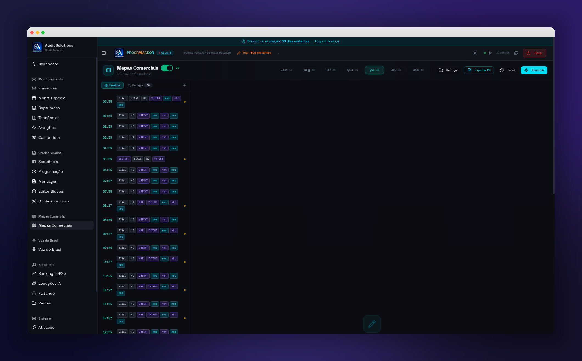Click the refresh sync icon
The width and height of the screenshot is (582, 361).
point(516,53)
